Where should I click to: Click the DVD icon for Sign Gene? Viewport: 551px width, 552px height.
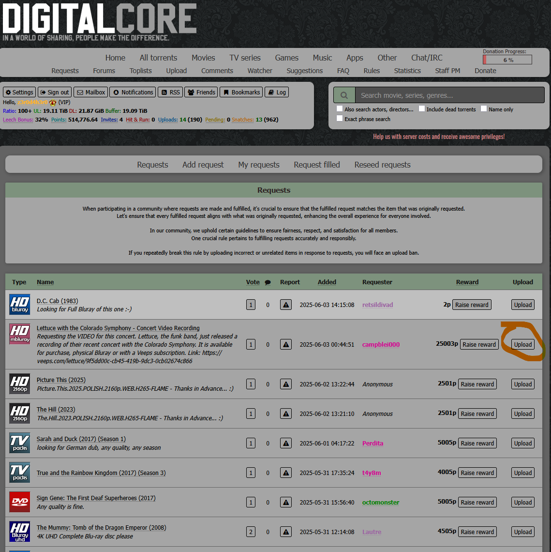click(x=20, y=502)
